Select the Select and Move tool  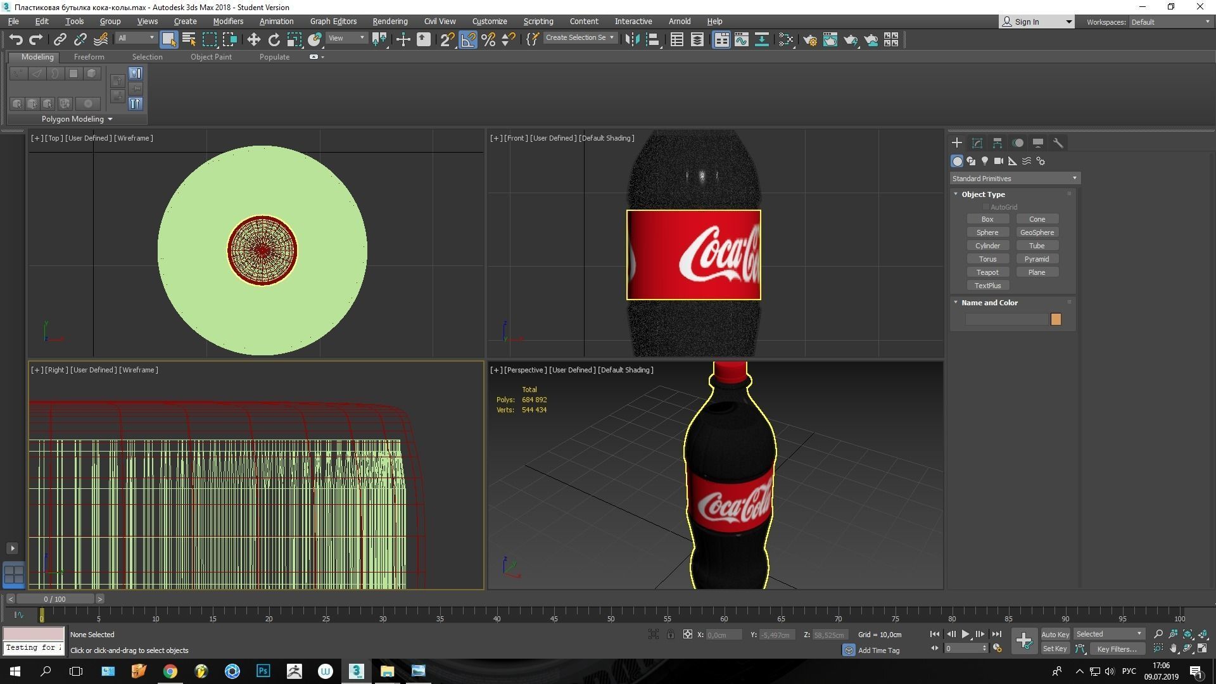coord(253,39)
